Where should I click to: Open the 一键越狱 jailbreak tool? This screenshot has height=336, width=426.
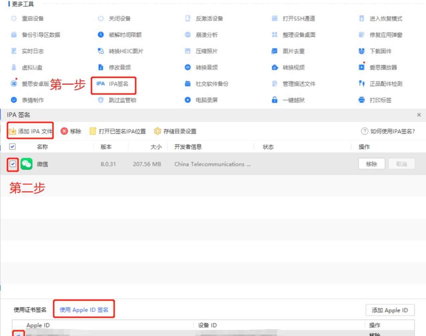tap(295, 100)
